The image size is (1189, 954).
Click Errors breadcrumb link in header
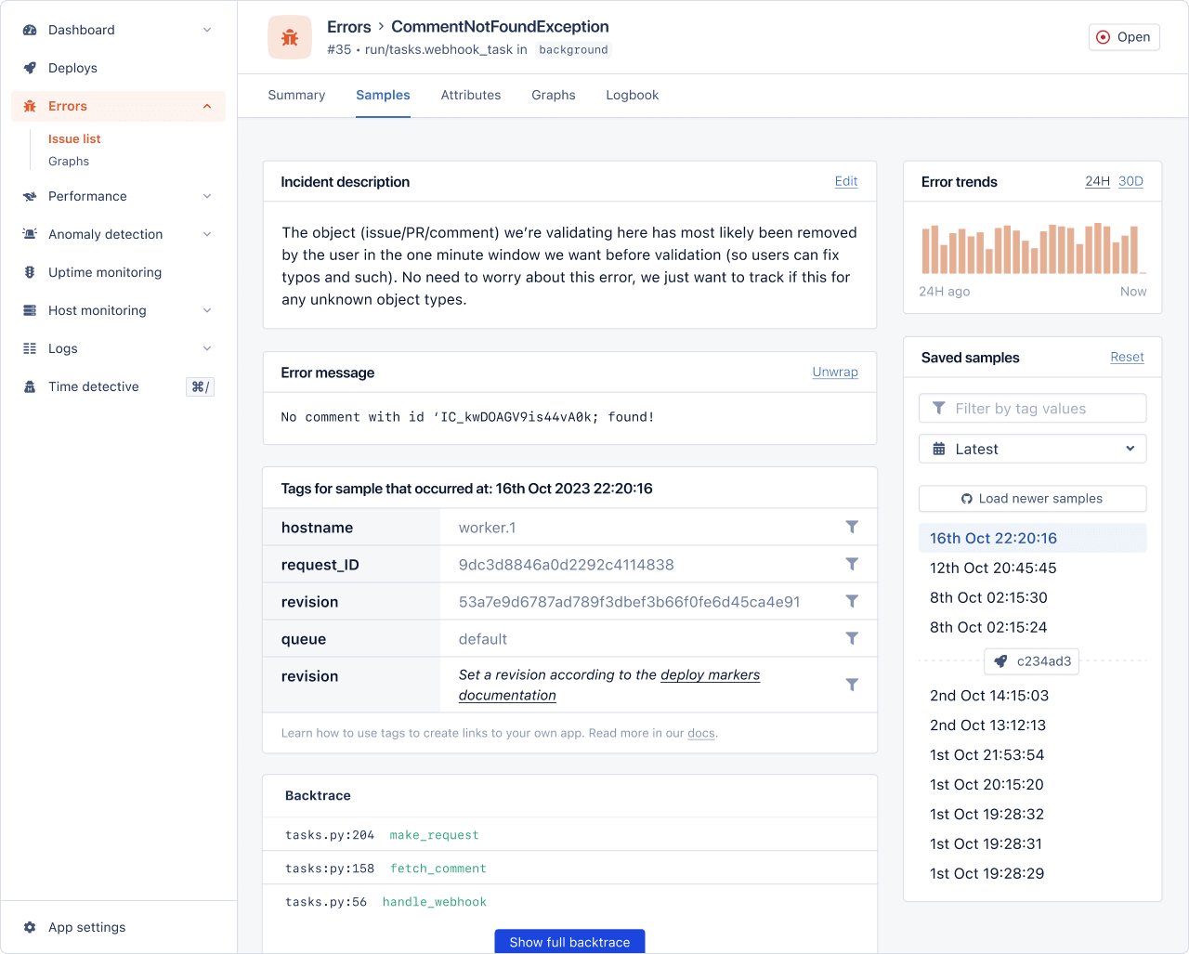click(349, 27)
